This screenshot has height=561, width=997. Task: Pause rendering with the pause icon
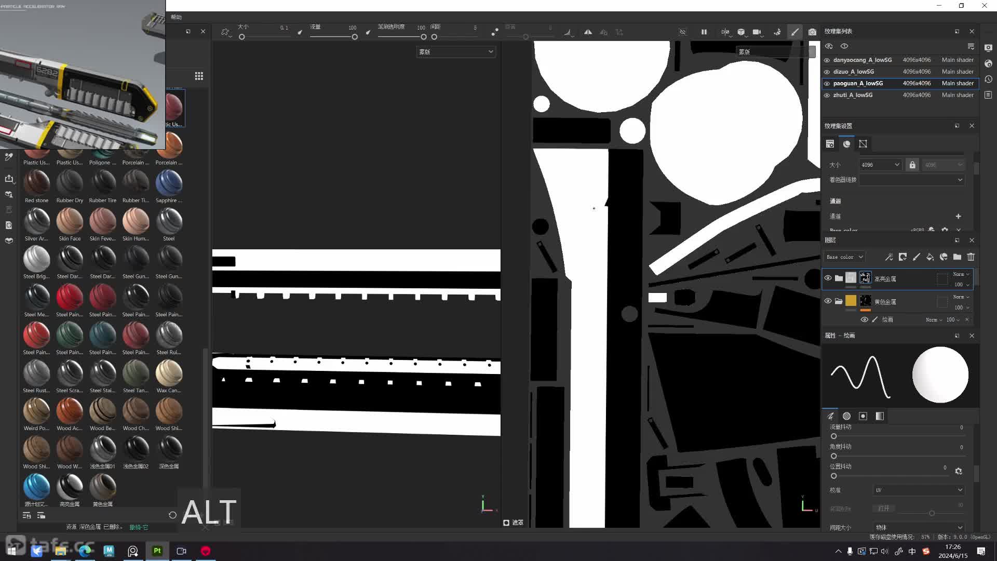(704, 32)
